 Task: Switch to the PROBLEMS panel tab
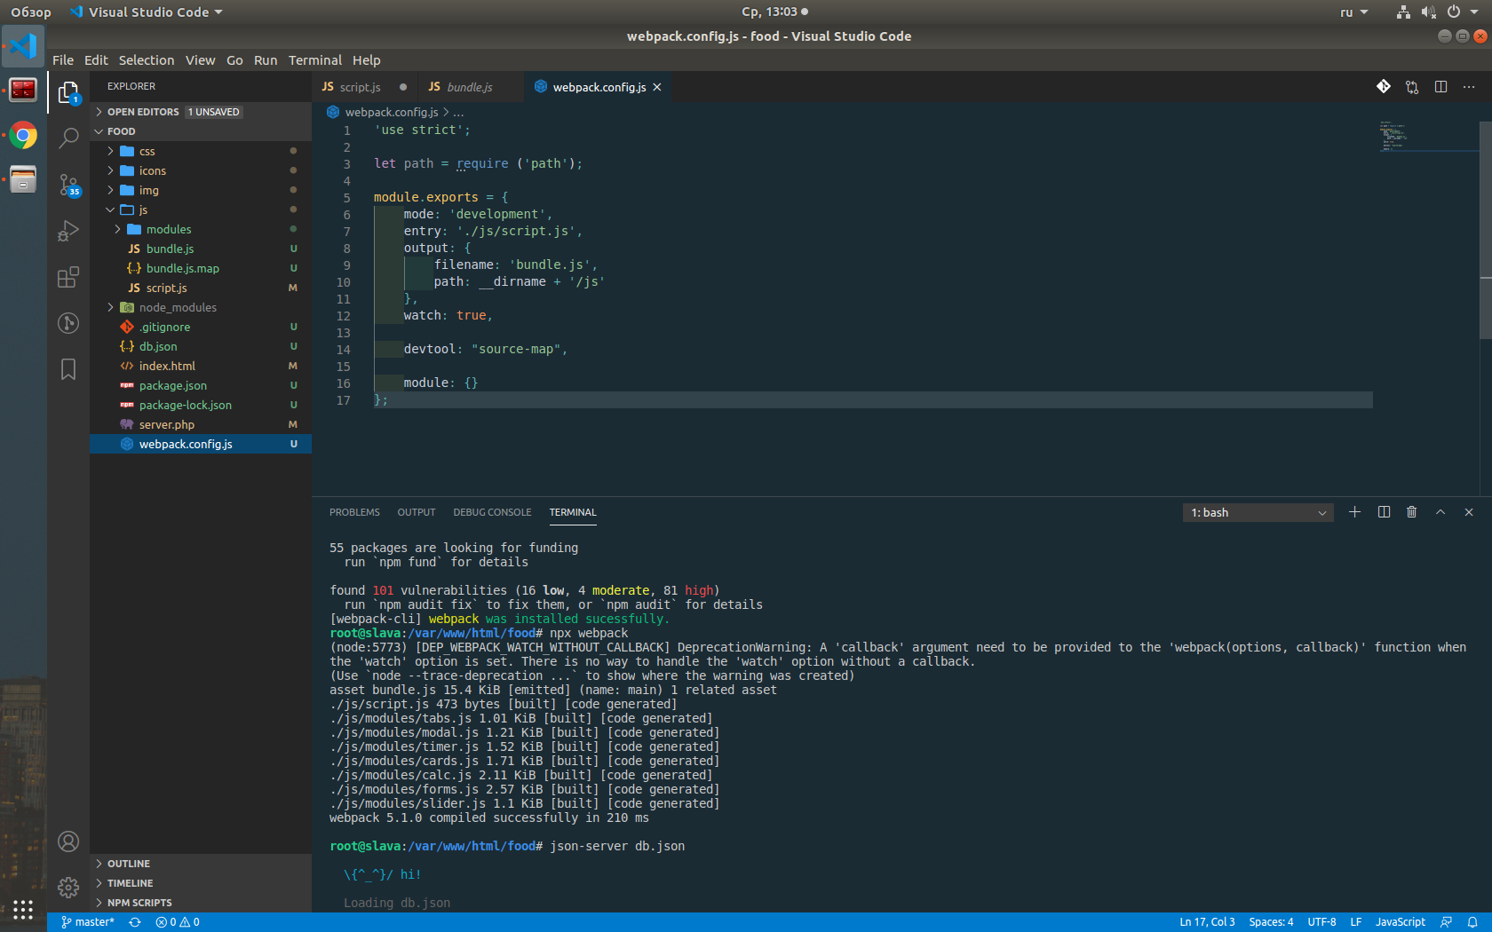coord(354,512)
